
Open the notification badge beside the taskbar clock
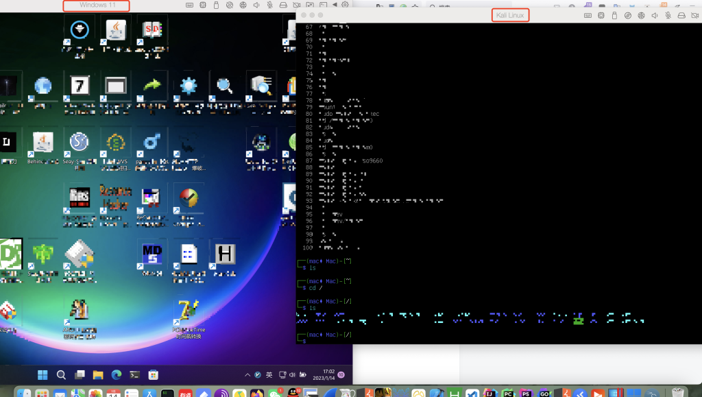click(341, 375)
